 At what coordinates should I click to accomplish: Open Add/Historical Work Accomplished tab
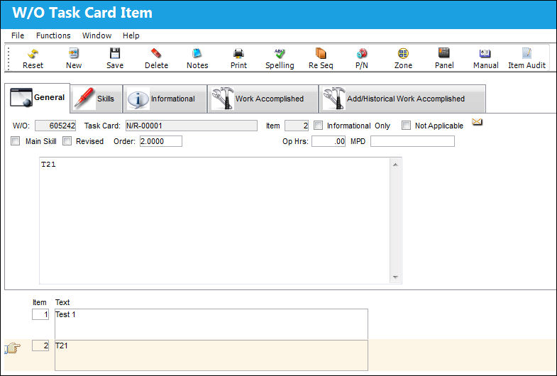pyautogui.click(x=402, y=99)
